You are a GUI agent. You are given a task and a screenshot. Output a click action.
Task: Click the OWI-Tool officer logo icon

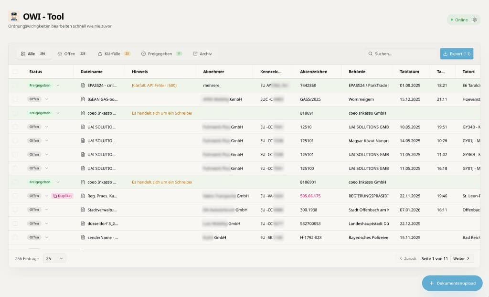(x=14, y=17)
